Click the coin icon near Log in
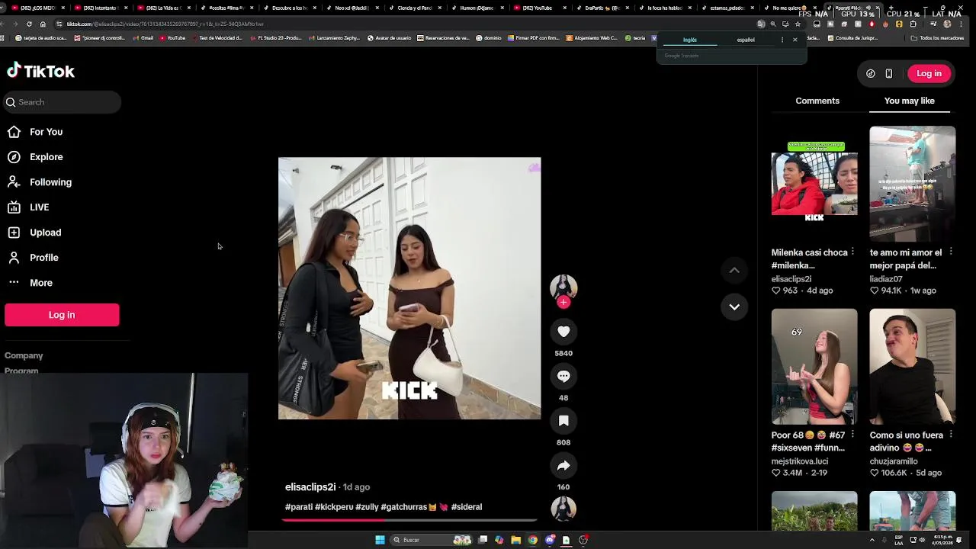 coord(871,73)
